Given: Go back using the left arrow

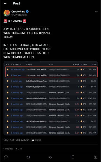Looking at the screenshot, I should pyautogui.click(x=5, y=3).
